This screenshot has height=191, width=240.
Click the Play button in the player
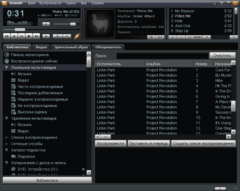(x=14, y=36)
